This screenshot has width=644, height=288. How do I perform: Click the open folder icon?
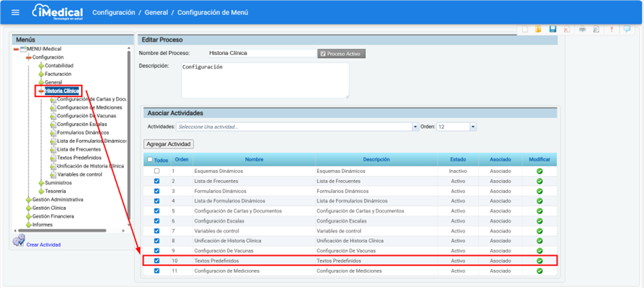tap(538, 29)
